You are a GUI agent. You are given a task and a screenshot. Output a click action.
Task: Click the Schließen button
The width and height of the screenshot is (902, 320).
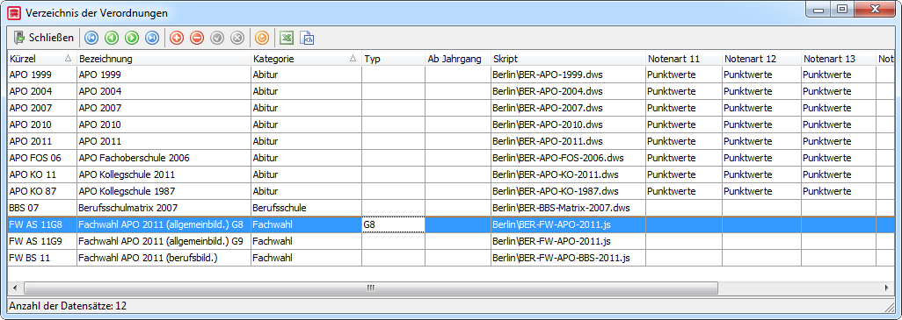(44, 38)
